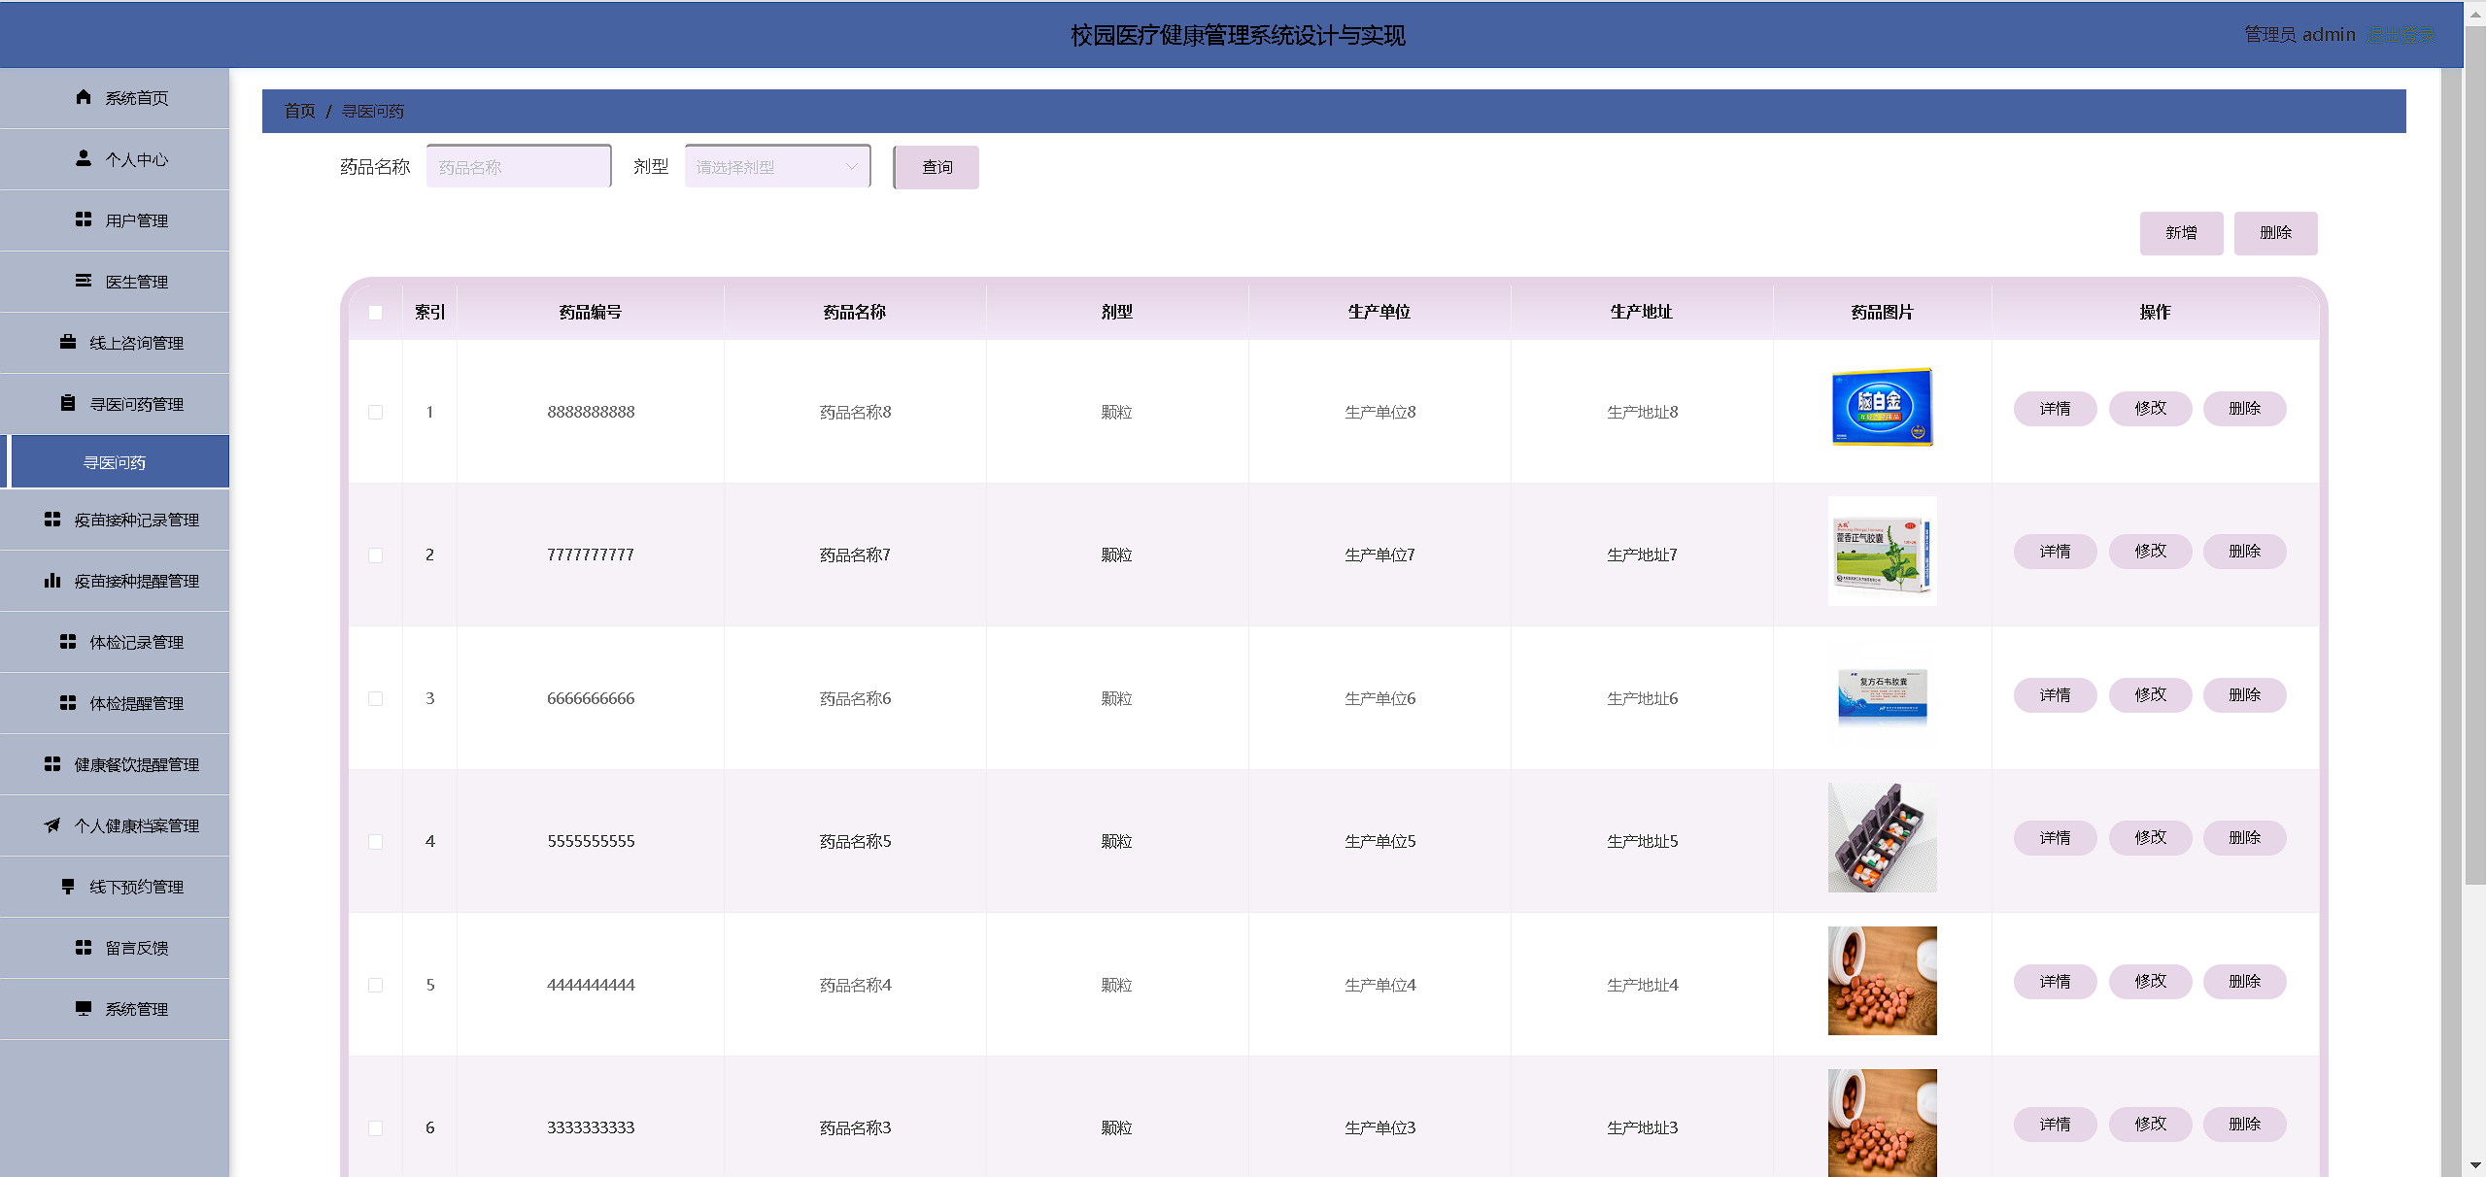This screenshot has width=2486, height=1177.
Task: Check the checkbox for row 8888888888
Action: 375,413
